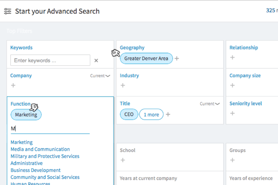Add a company size filter plus icon
The image size is (278, 185).
(x=233, y=86)
